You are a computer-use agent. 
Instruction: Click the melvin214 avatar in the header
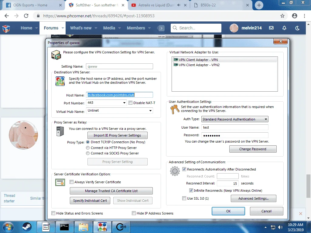pos(234,28)
